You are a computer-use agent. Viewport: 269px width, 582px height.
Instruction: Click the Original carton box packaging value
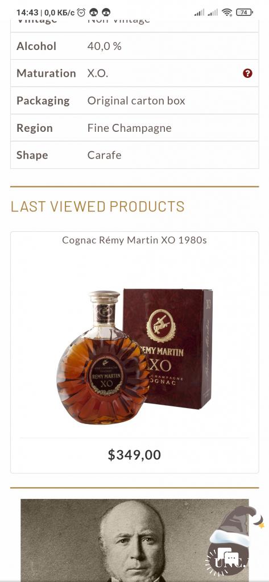click(x=136, y=101)
